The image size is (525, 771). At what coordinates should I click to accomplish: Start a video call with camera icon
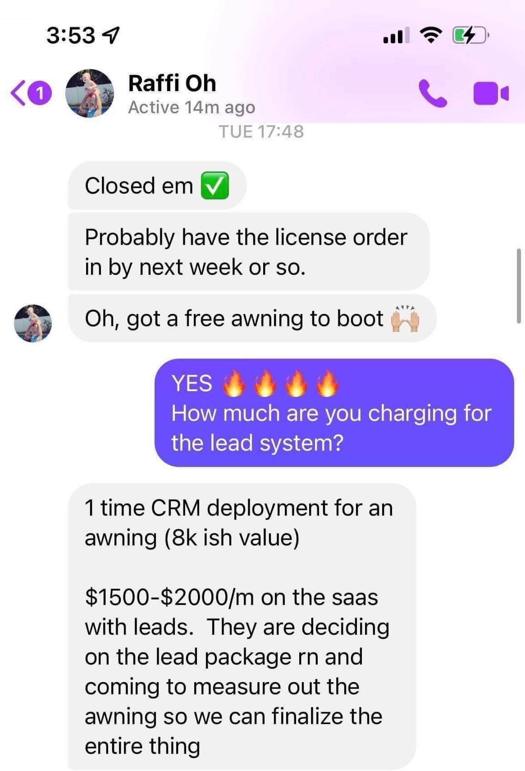[x=491, y=93]
